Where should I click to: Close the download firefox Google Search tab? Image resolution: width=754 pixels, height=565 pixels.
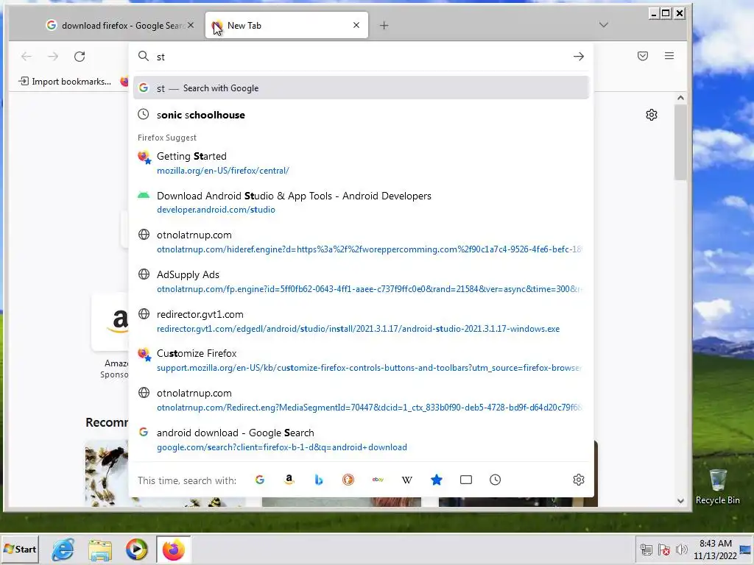tap(191, 25)
